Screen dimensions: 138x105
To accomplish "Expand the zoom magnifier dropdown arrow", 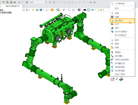I will [60, 10].
